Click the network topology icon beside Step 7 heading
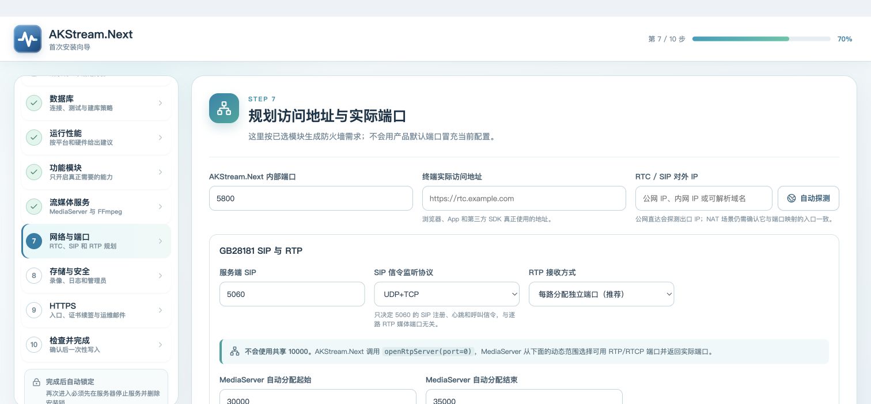Image resolution: width=871 pixels, height=404 pixels. tap(224, 108)
